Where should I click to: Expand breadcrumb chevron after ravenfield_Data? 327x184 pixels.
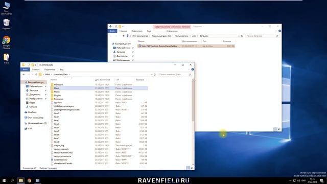point(69,75)
